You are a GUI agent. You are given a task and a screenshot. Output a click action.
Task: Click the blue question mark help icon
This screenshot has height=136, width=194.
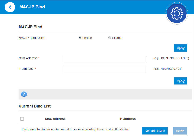(24, 94)
